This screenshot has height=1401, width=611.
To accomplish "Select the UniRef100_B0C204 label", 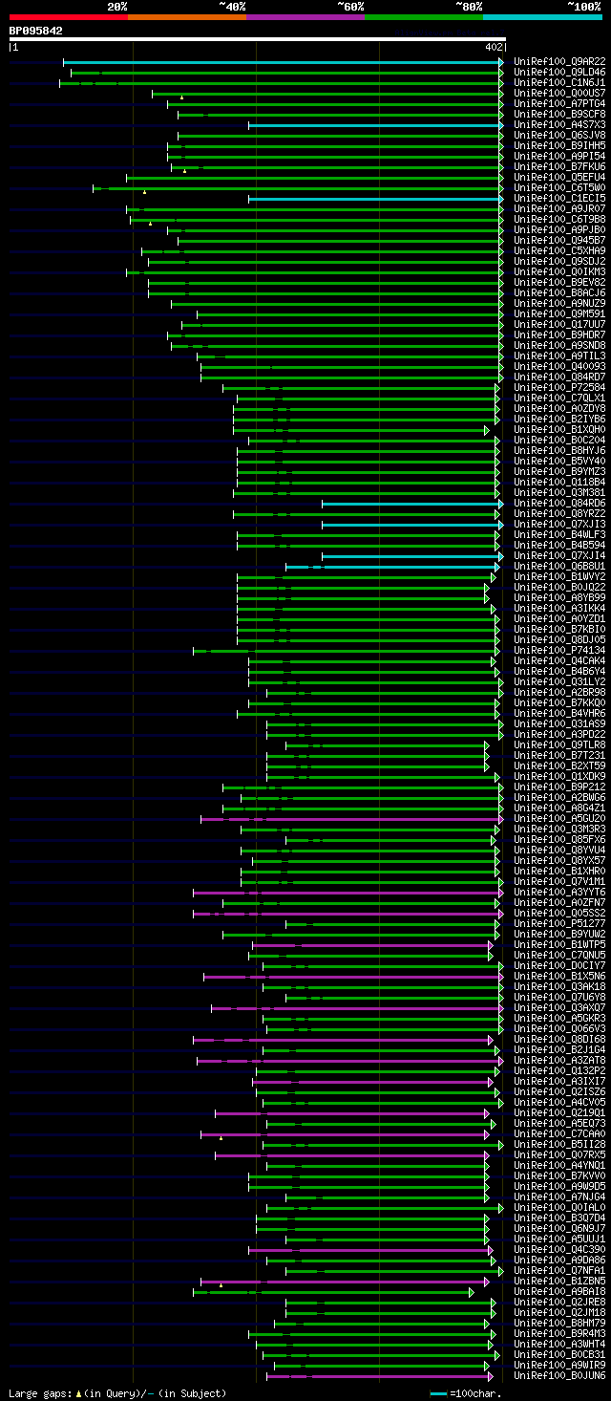I will (559, 440).
